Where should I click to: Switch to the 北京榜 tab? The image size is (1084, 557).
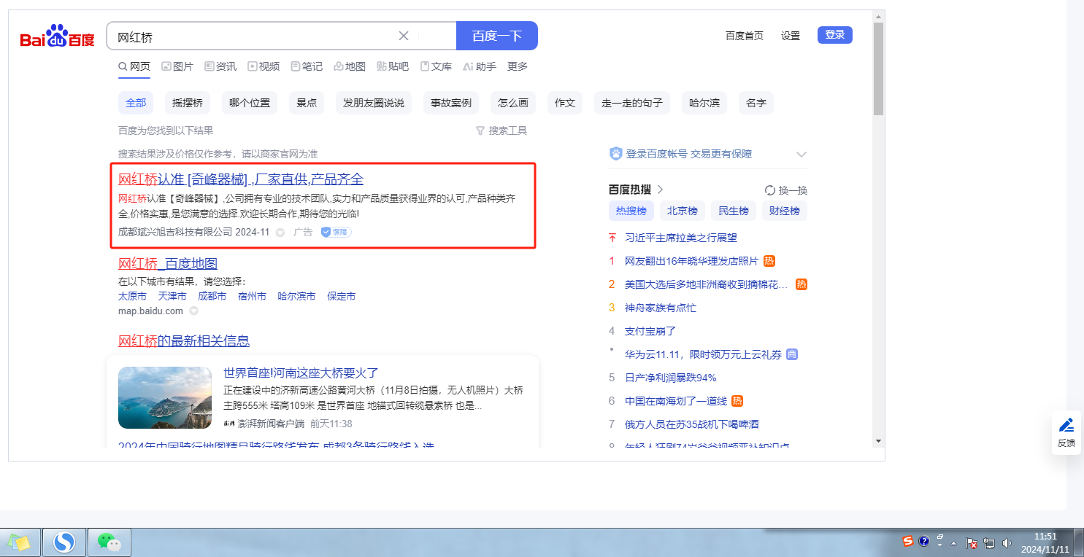pos(683,211)
